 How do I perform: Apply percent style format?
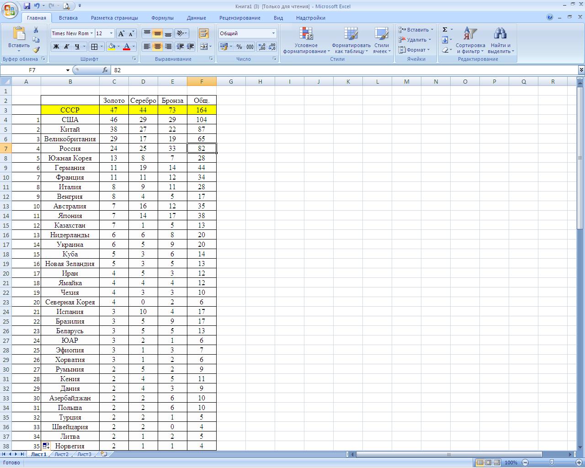point(239,47)
